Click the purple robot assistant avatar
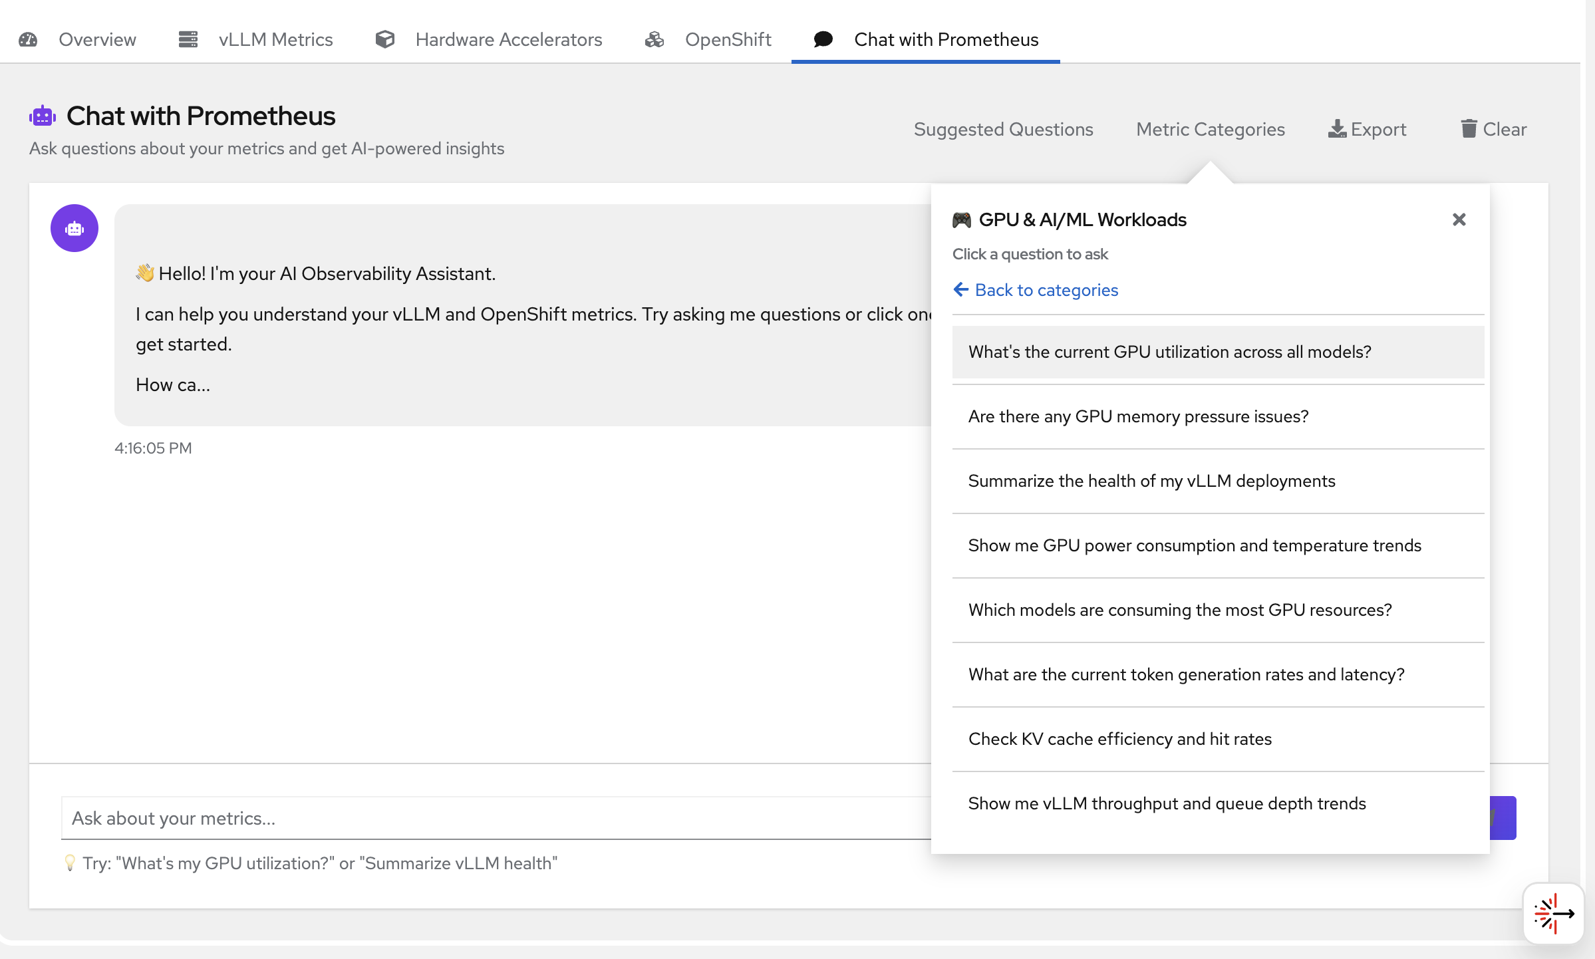This screenshot has height=959, width=1595. click(x=74, y=228)
